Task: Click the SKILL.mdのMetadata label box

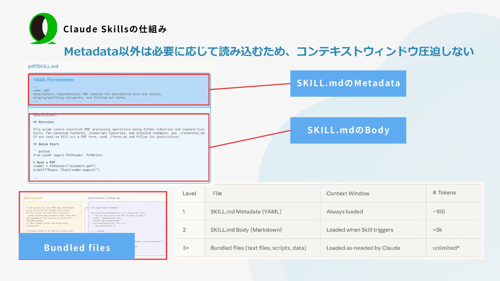Action: pyautogui.click(x=348, y=84)
